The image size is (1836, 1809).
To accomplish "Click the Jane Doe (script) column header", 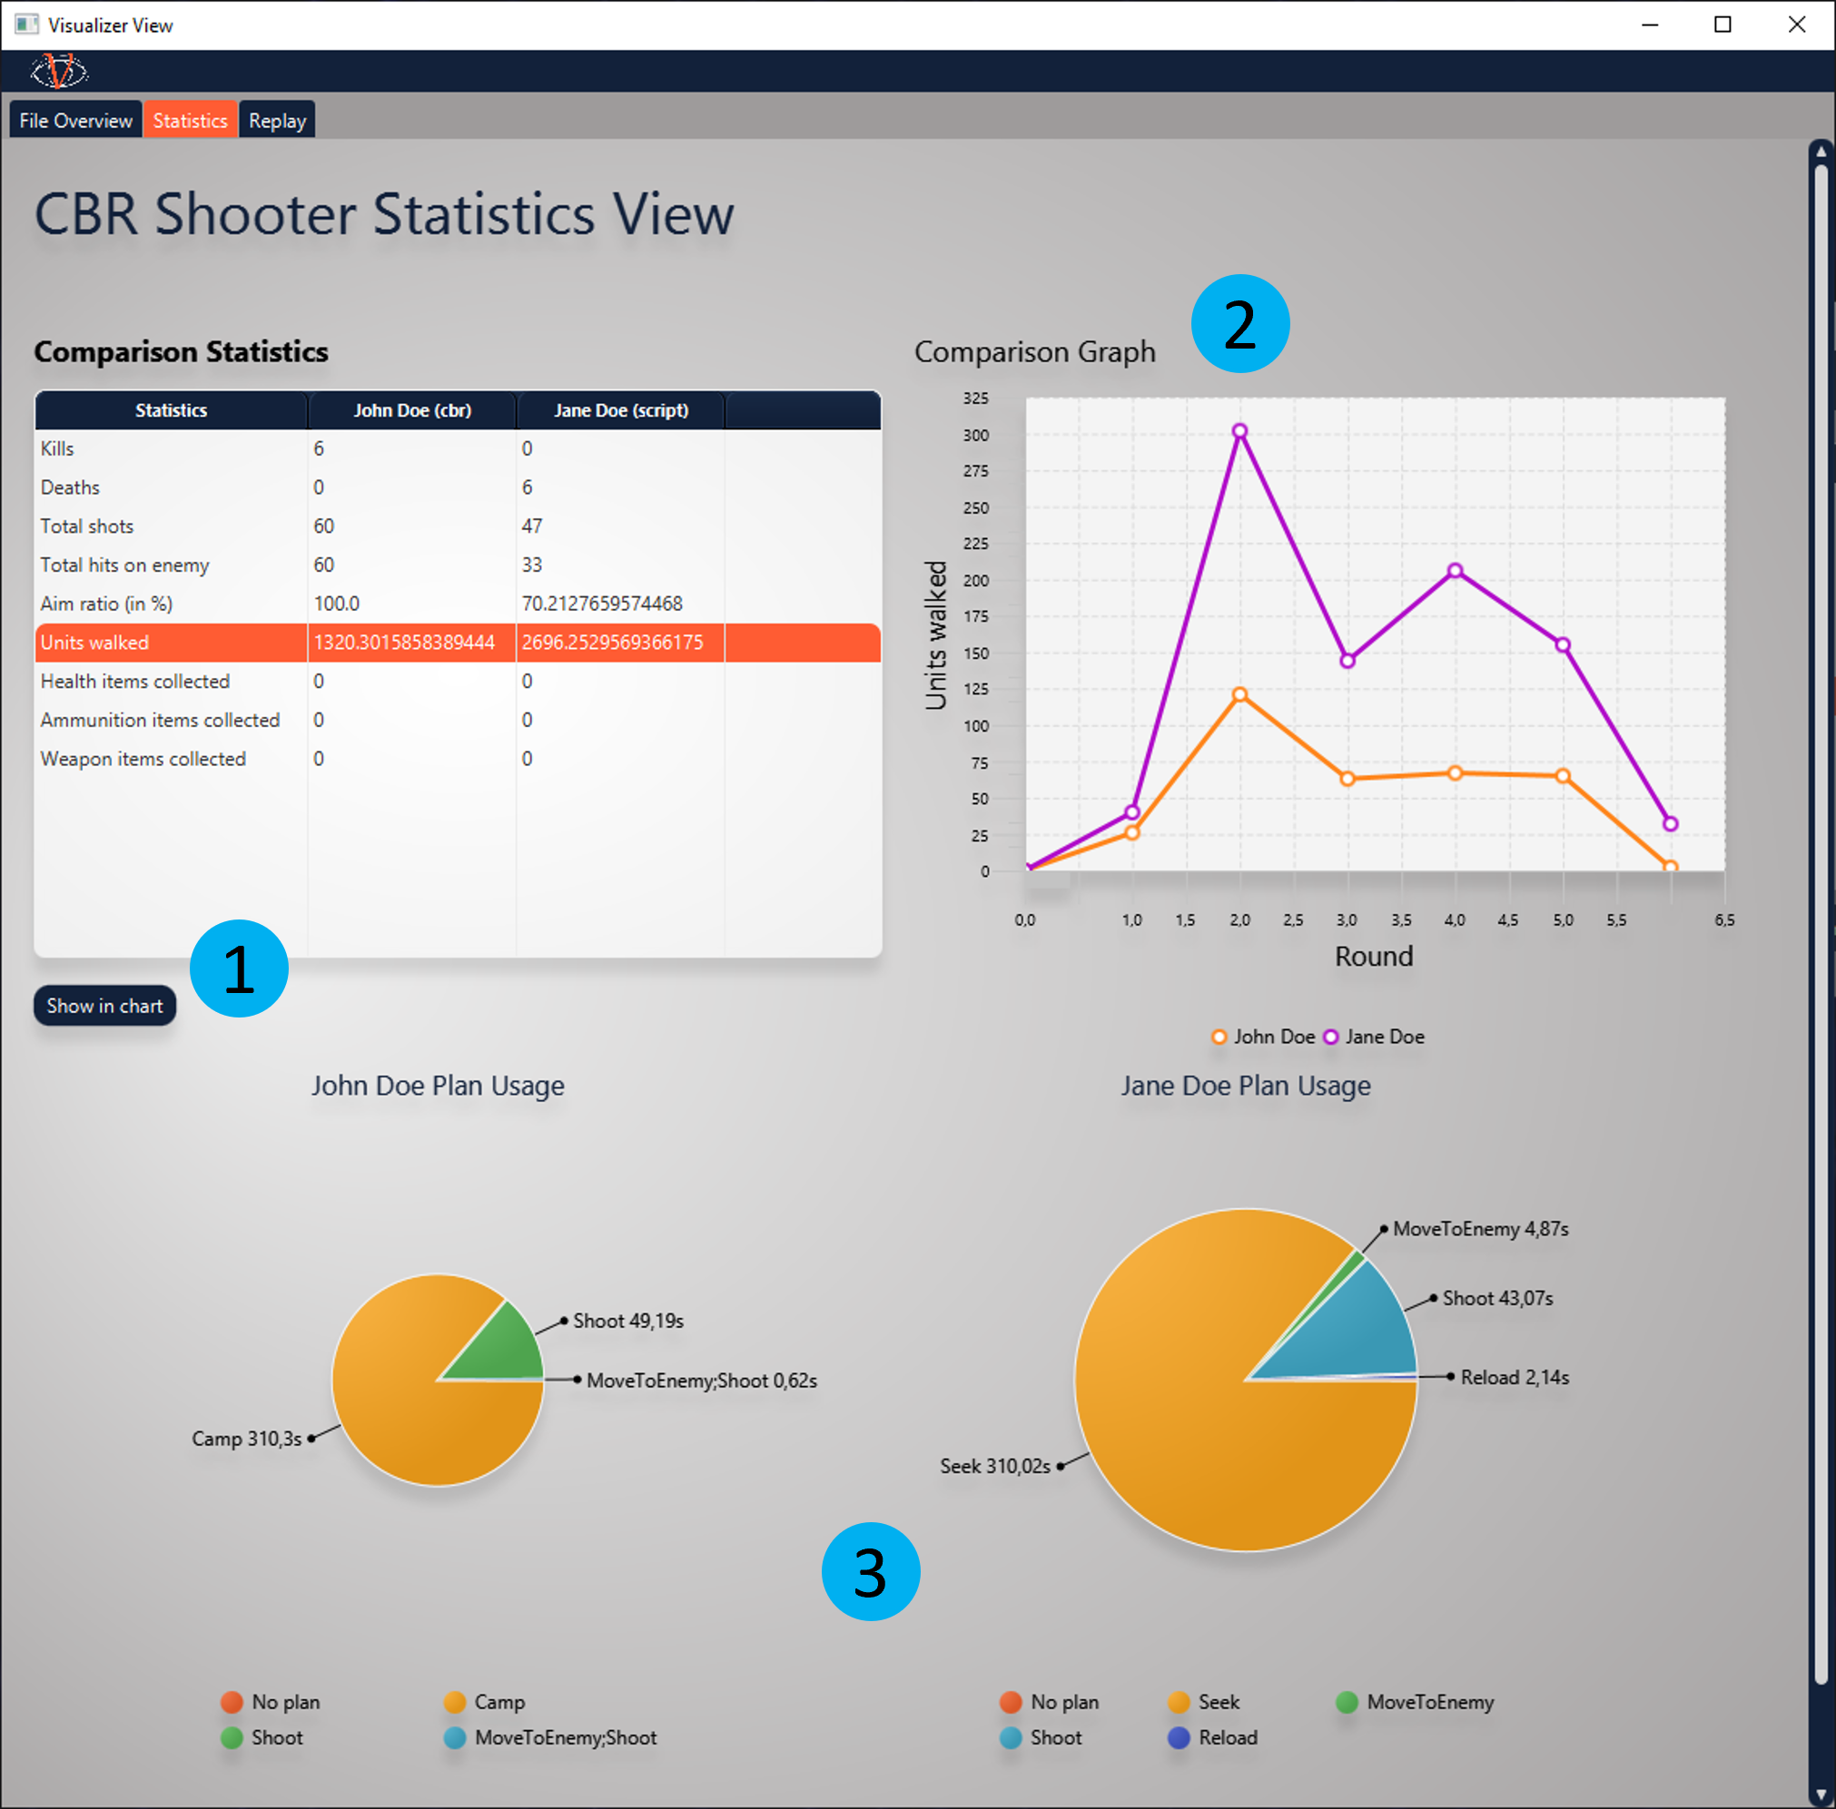I will pos(620,410).
